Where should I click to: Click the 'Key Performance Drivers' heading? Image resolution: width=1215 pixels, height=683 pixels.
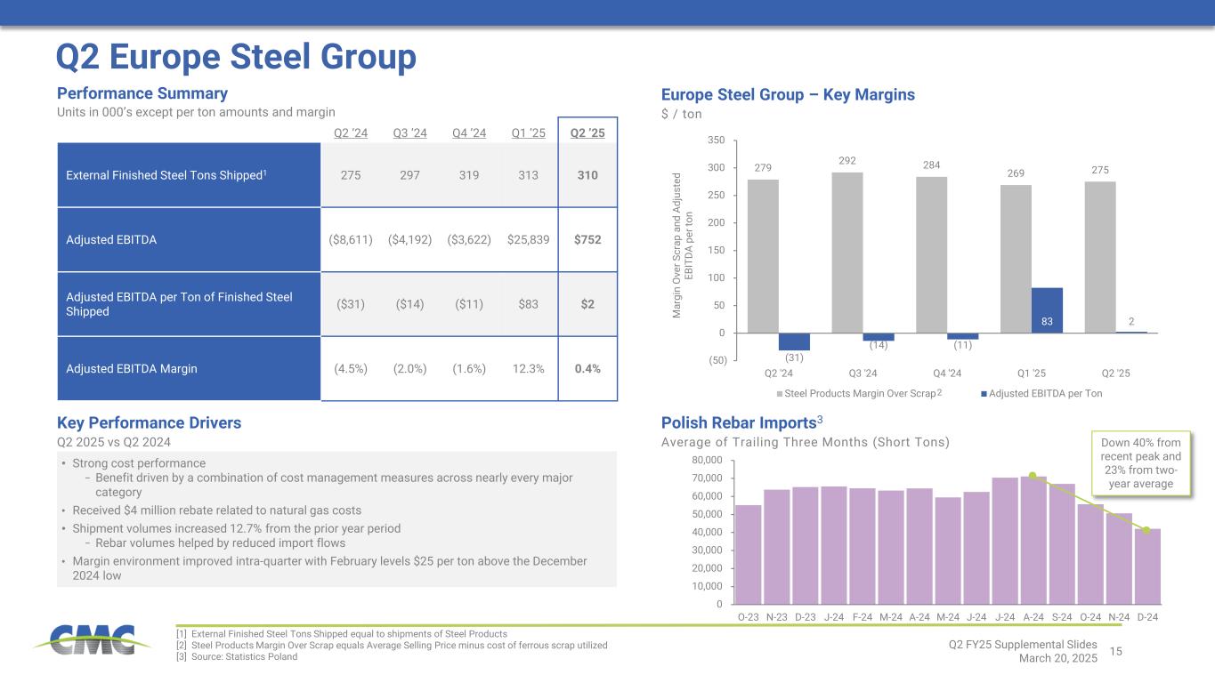click(149, 423)
